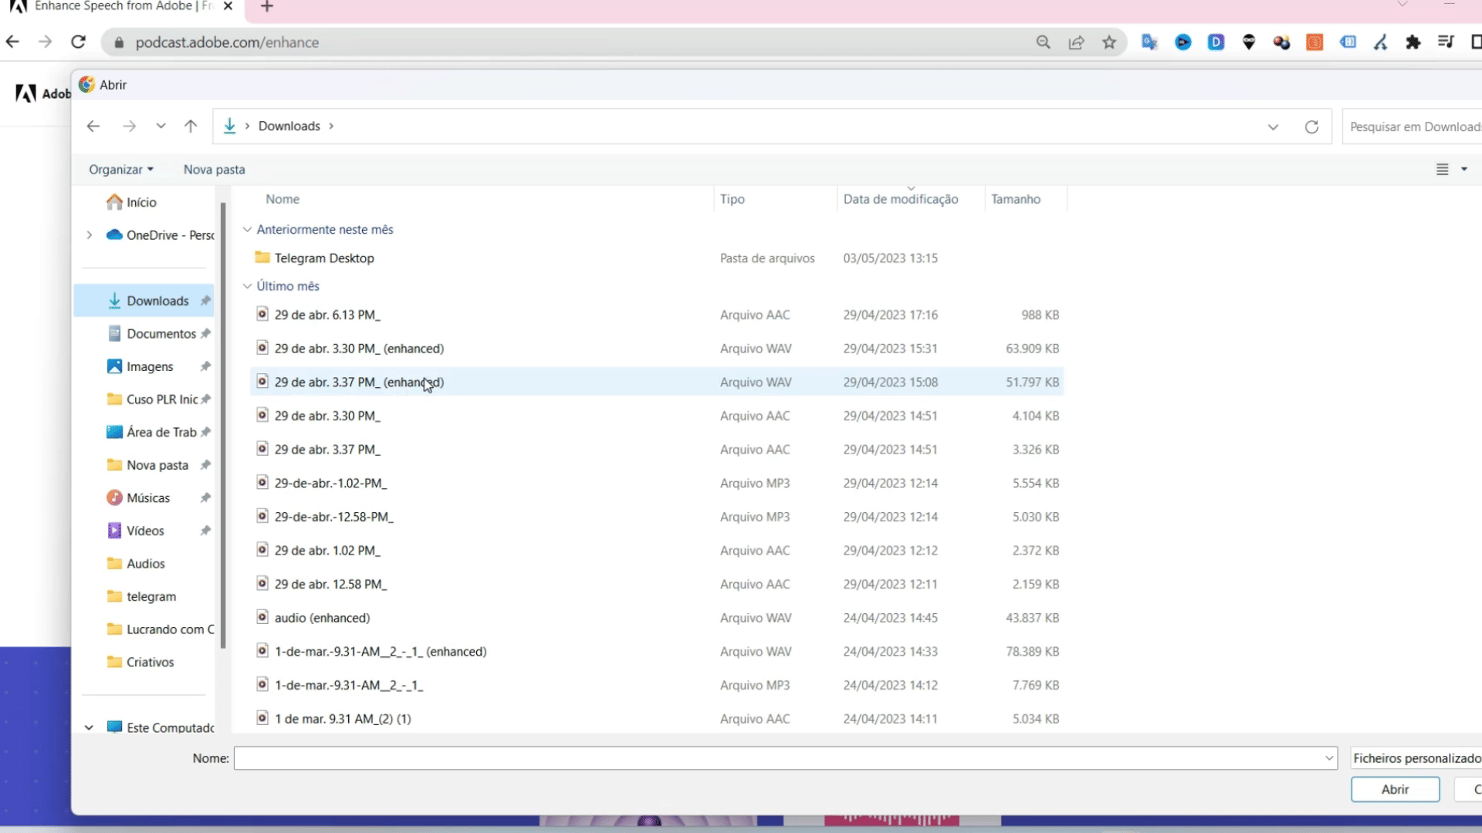Click the browser page reload icon

point(78,42)
